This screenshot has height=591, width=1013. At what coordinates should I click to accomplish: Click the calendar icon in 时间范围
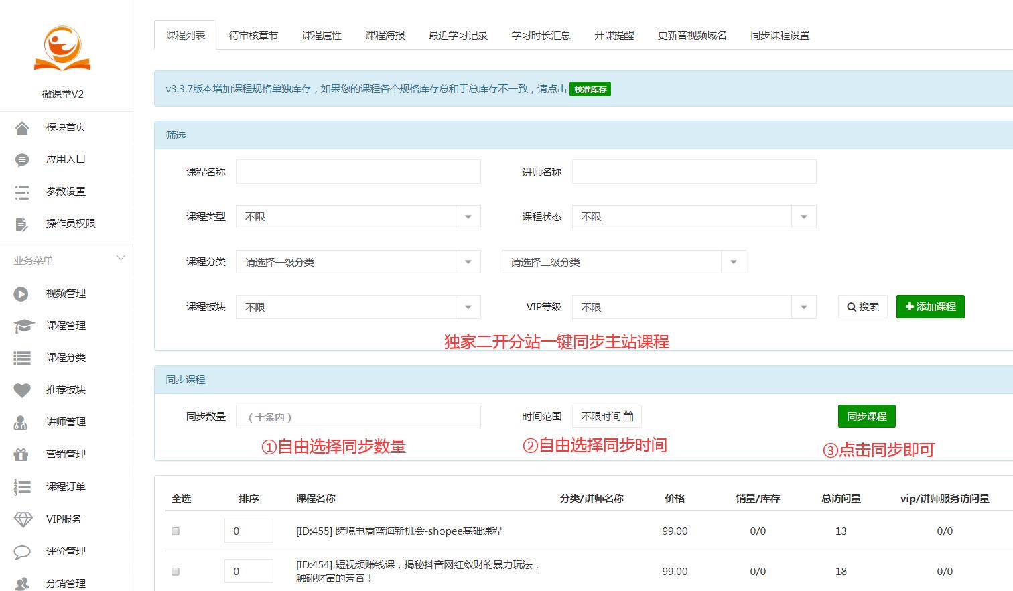[x=628, y=417]
